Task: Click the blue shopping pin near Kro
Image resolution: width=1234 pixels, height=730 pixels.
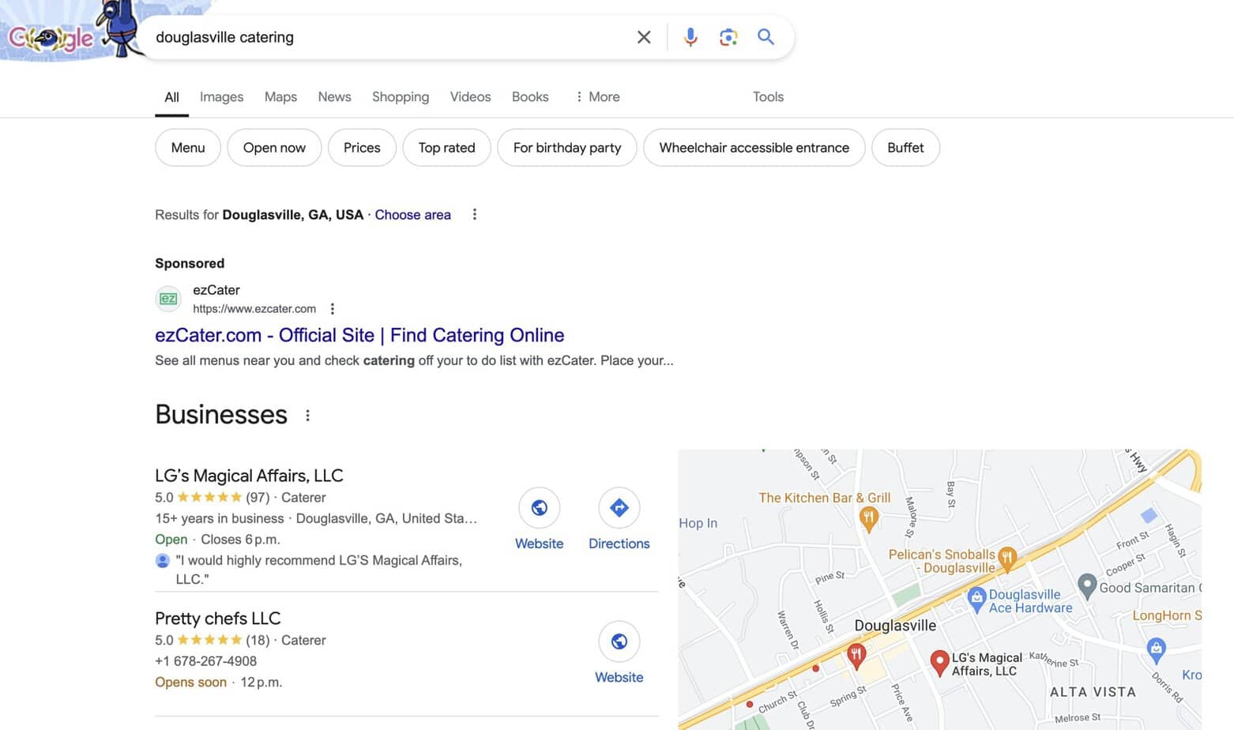Action: click(1157, 650)
